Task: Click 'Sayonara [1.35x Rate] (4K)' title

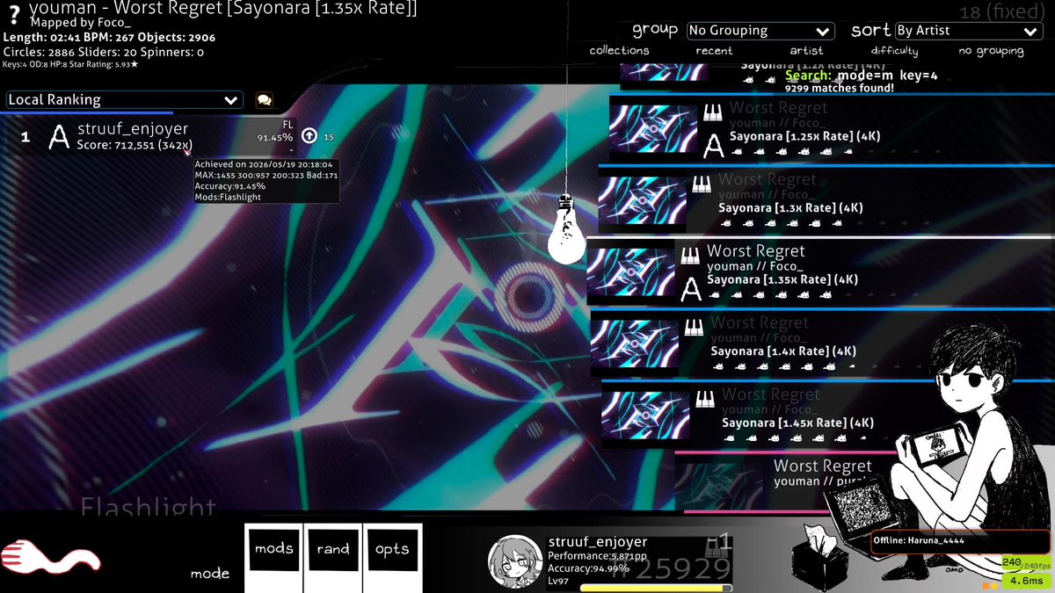Action: pos(782,279)
